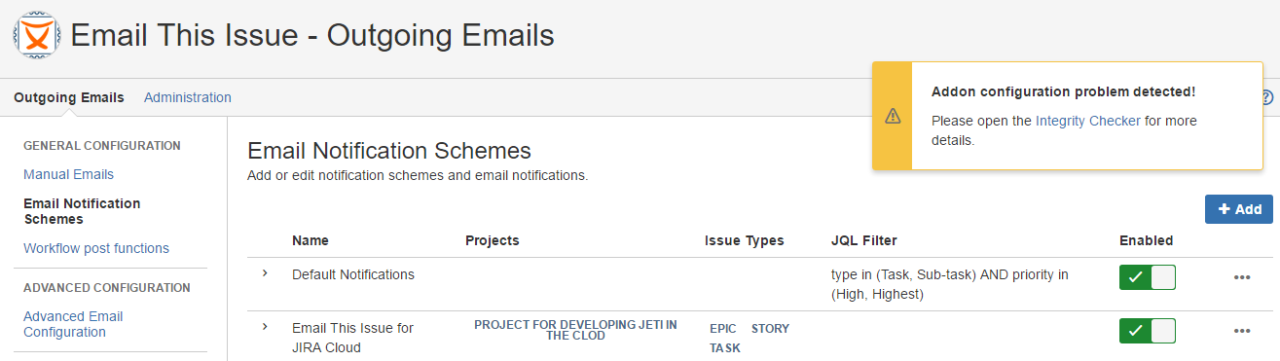Viewport: 1280px width, 361px height.
Task: Click the Issue Types column header
Action: tap(745, 240)
